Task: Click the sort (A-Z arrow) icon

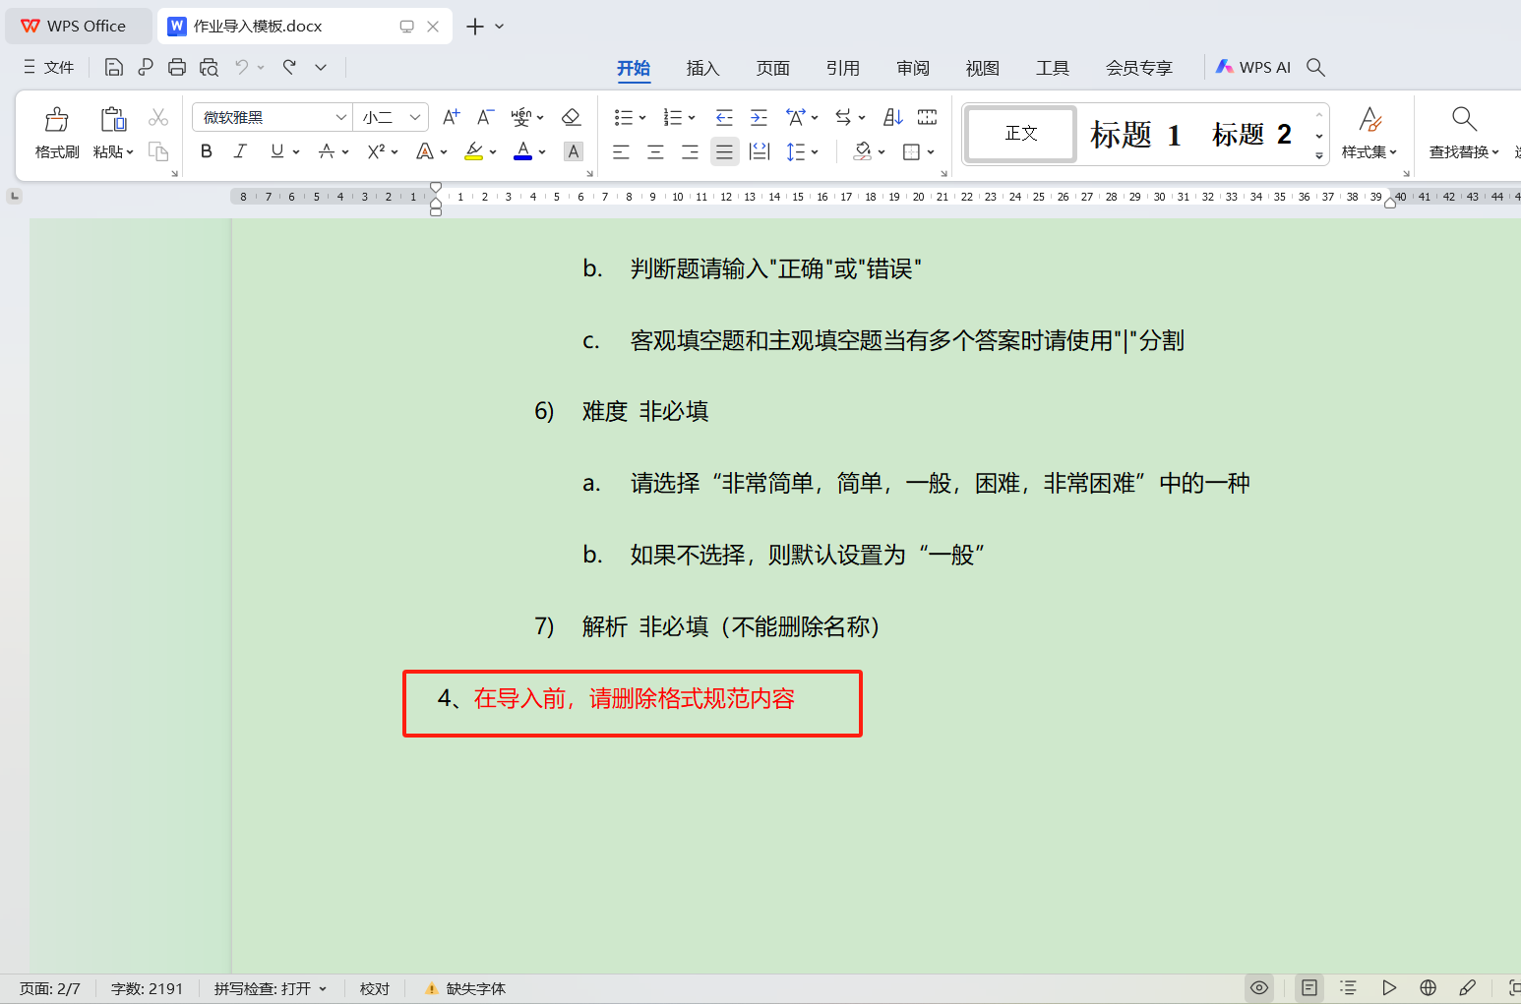Action: coord(892,117)
